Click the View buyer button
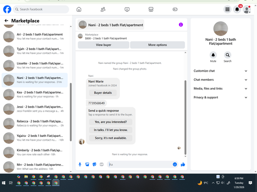The image size is (257, 192). coord(103,45)
